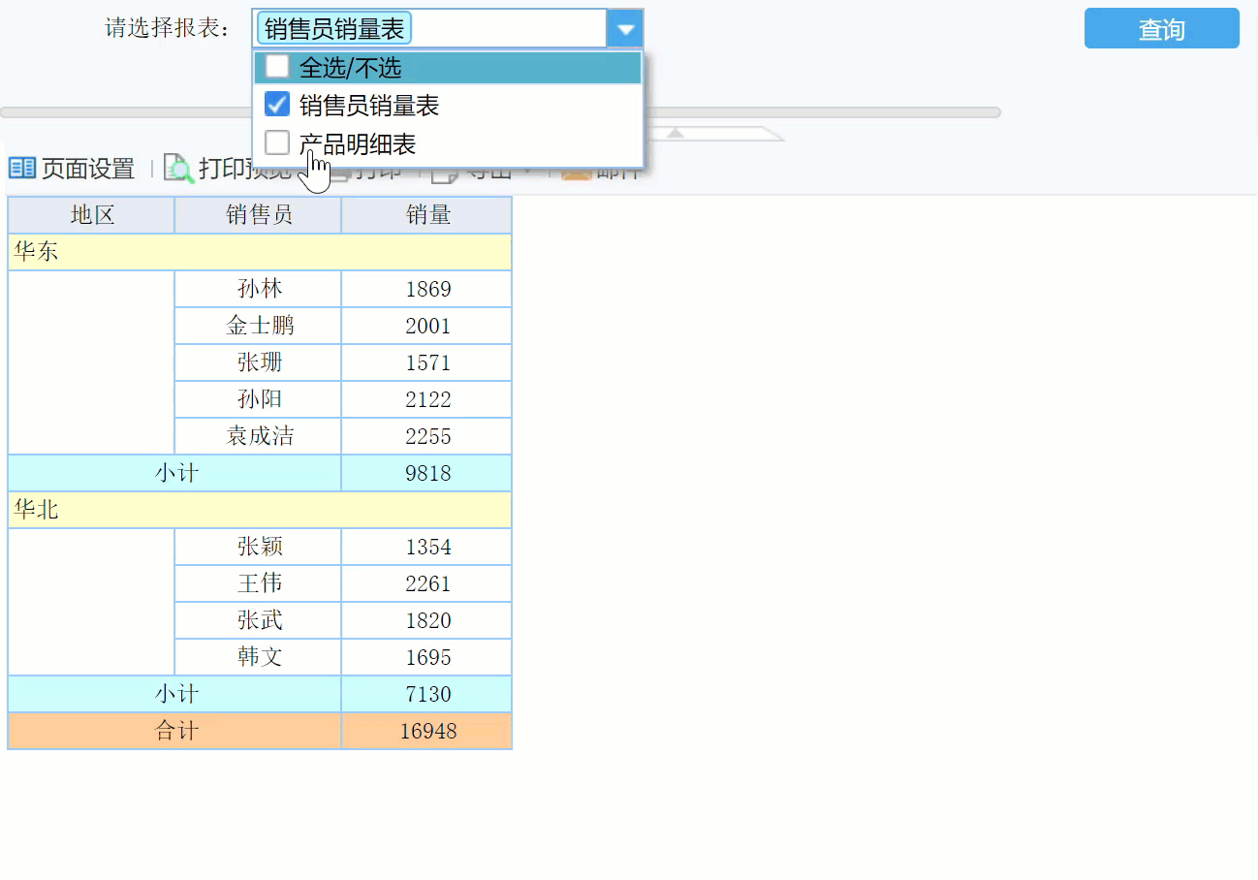Select 产品明细表 from the dropdown list
This screenshot has height=880, width=1258.
pyautogui.click(x=359, y=142)
